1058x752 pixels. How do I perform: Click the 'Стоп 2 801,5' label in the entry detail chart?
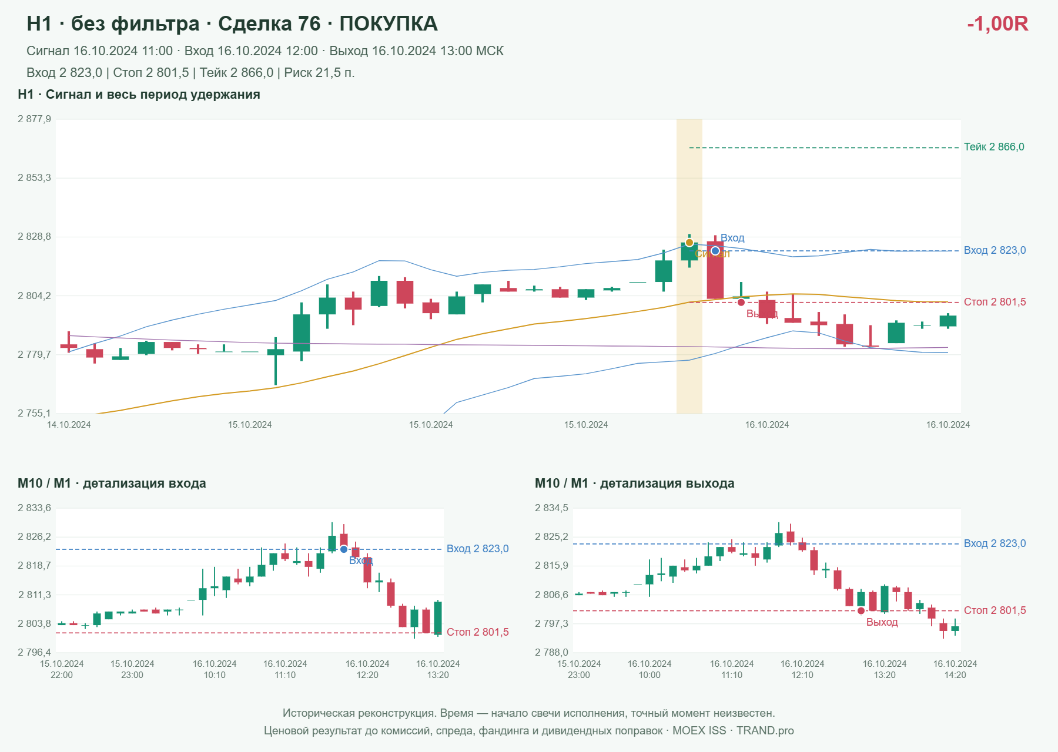coord(477,632)
